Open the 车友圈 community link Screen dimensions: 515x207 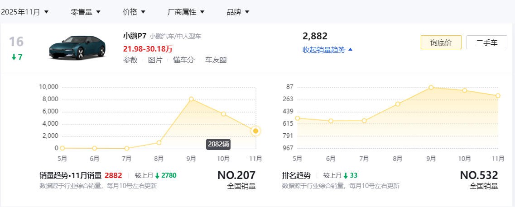click(x=216, y=60)
